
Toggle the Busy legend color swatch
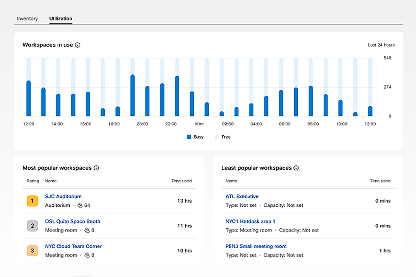(x=189, y=137)
